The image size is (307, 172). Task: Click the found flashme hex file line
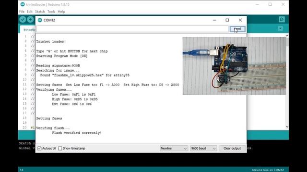85,75
